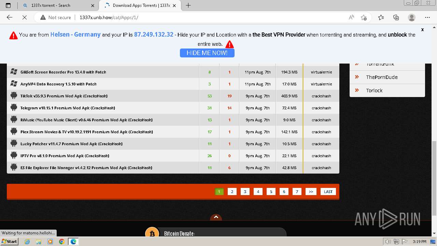Click the >> next pages button

[311, 192]
